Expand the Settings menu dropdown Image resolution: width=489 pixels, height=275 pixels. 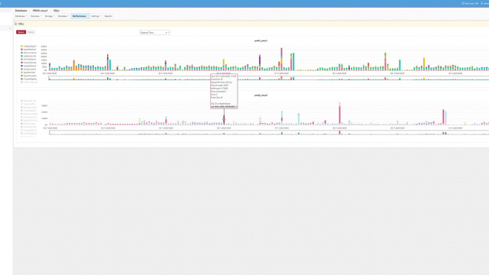(x=96, y=16)
